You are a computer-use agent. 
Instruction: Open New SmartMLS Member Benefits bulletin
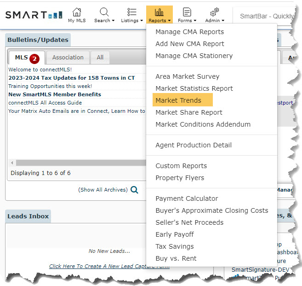(x=55, y=94)
